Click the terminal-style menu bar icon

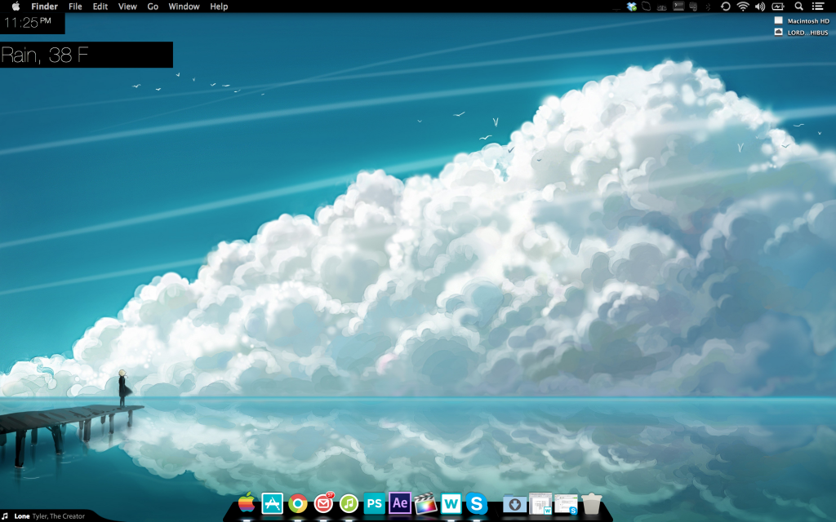click(678, 7)
